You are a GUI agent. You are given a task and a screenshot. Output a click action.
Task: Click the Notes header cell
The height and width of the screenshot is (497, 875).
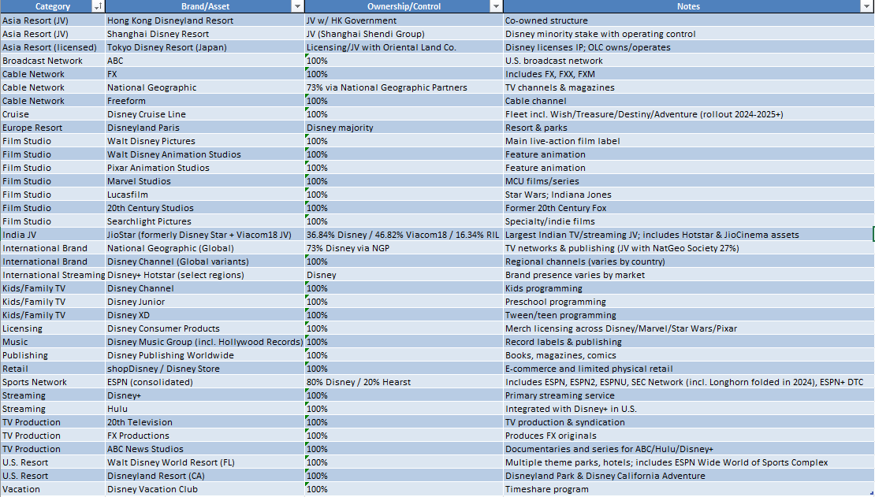pos(689,6)
